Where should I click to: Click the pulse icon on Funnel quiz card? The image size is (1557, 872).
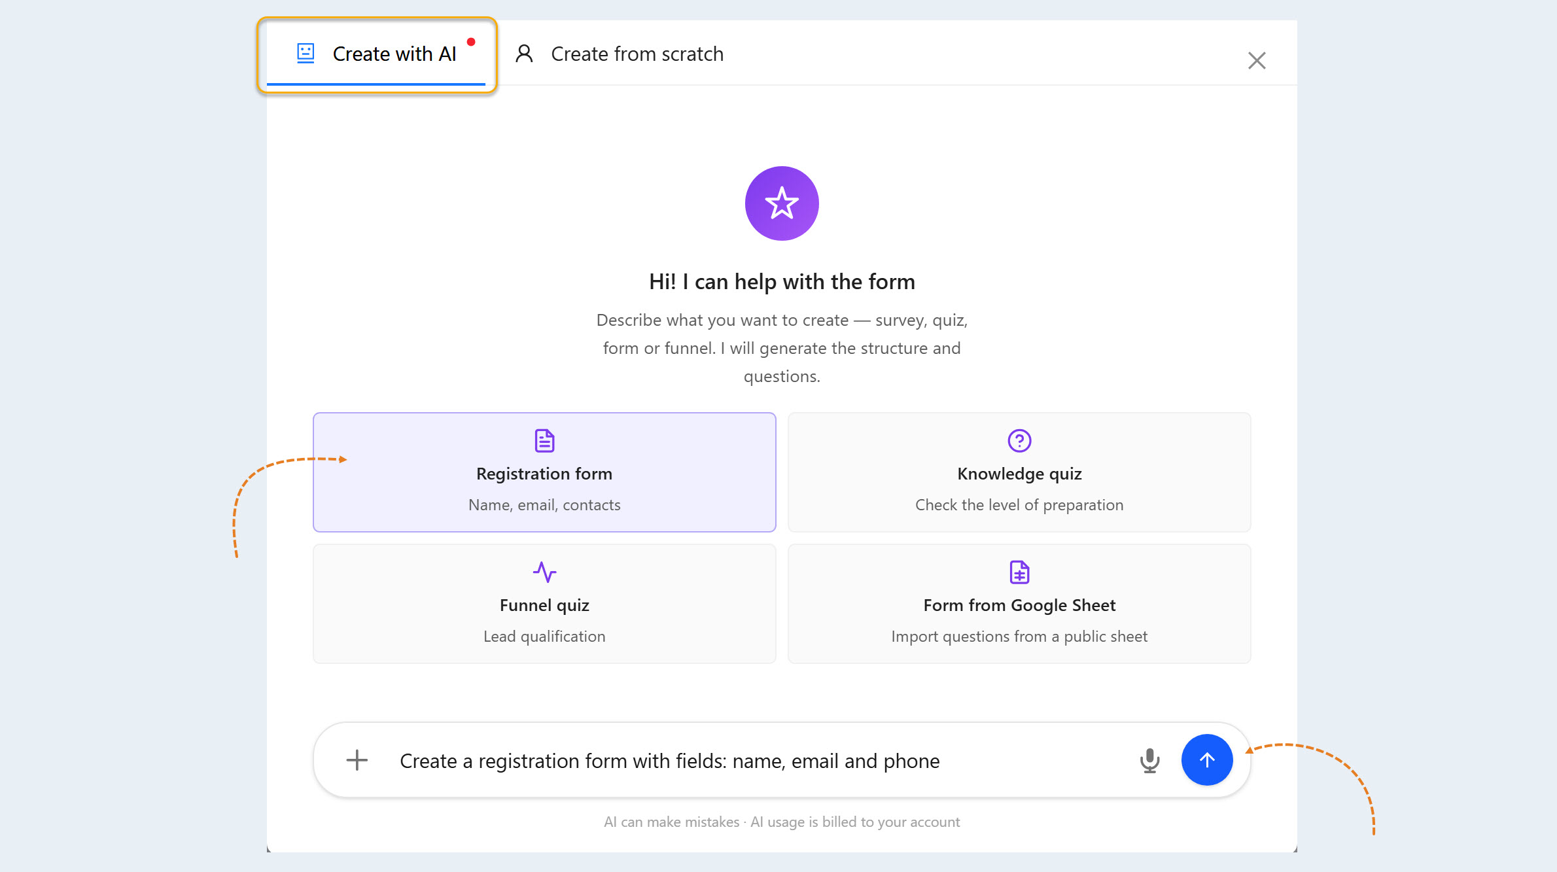click(544, 572)
